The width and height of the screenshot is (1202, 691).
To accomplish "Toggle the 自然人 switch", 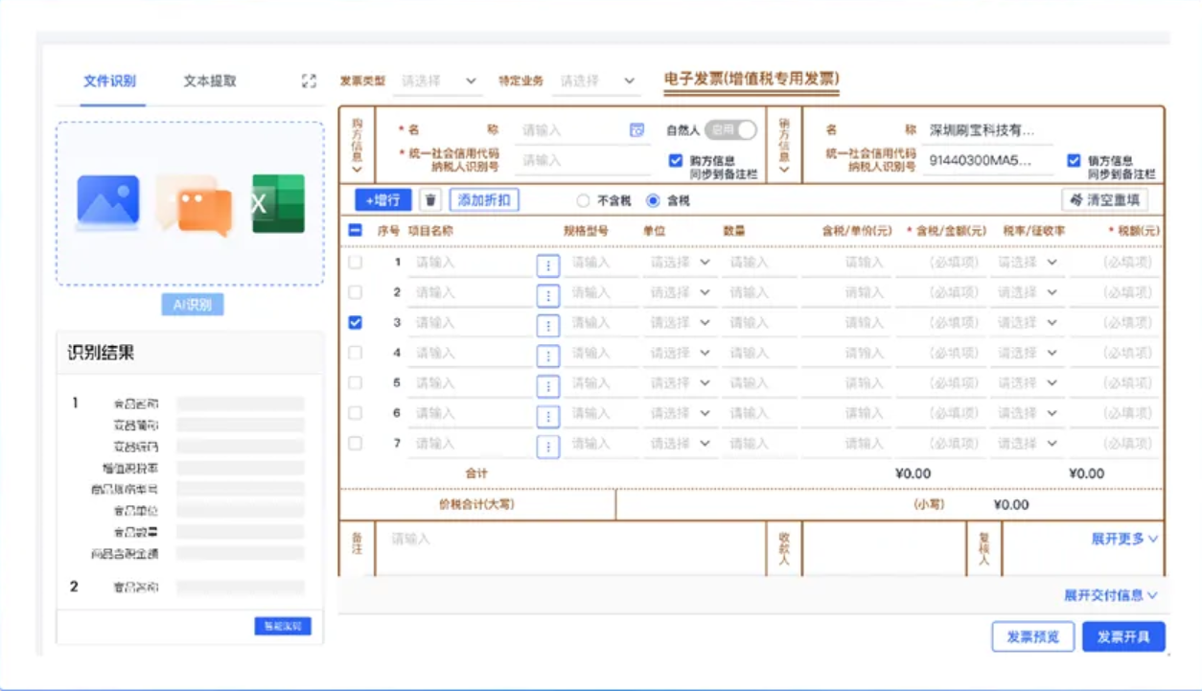I will click(730, 130).
